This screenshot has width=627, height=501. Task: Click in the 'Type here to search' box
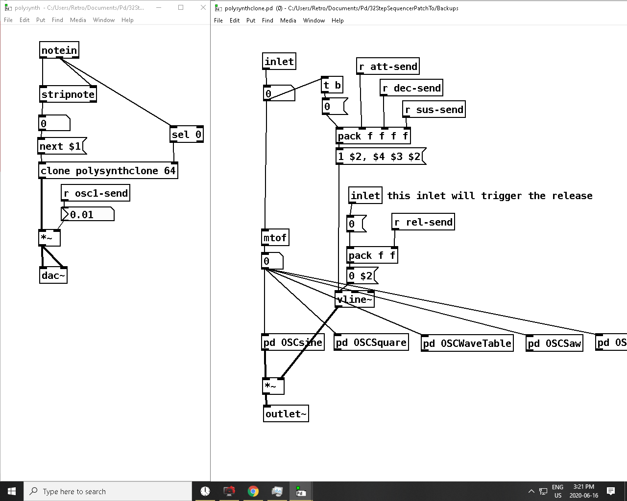(108, 491)
